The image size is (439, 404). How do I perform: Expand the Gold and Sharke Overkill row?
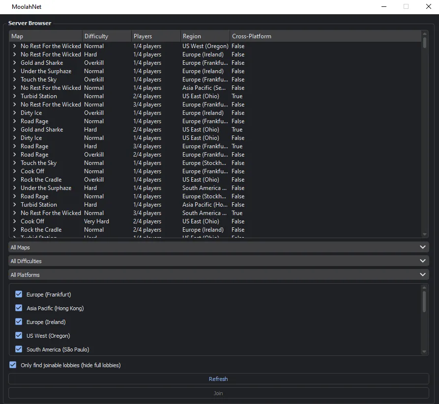click(14, 63)
